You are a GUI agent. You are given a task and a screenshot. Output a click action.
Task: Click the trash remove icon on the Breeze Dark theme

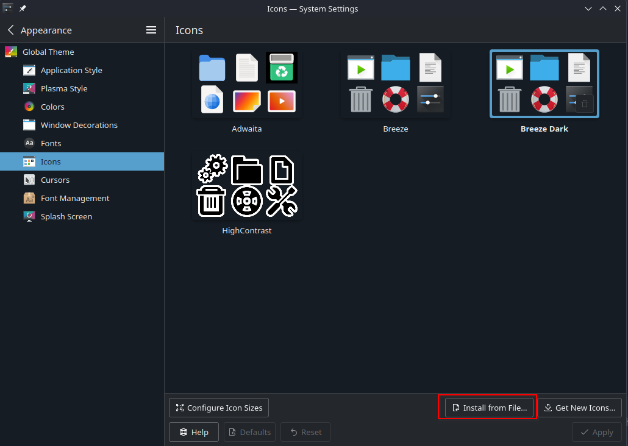(x=584, y=104)
